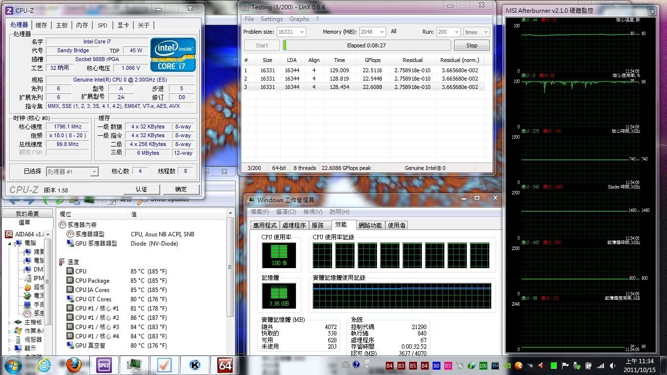Image resolution: width=667 pixels, height=375 pixels.
Task: Activate LinX checkmark icon on taskbar
Action: [x=164, y=365]
